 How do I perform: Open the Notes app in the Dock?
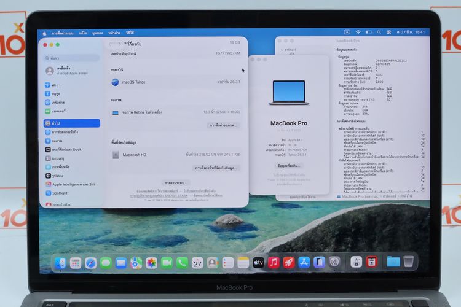(243, 263)
